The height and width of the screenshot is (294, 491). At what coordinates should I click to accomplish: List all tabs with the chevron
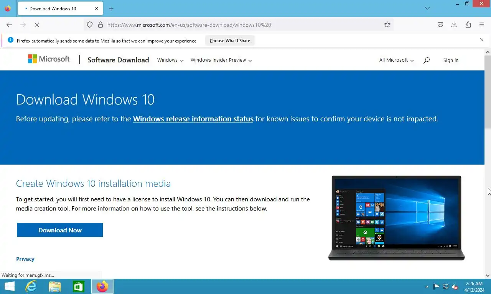427,8
